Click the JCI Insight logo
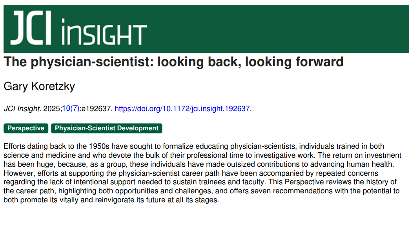This screenshot has height=234, width=419. (78, 28)
